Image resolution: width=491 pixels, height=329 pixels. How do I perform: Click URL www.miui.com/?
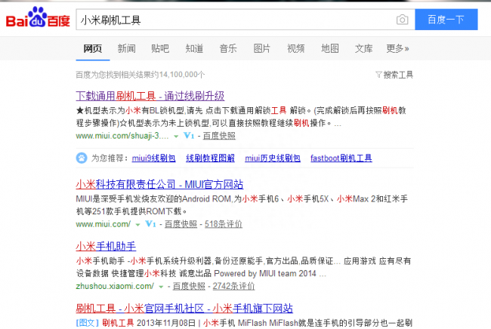tap(103, 224)
